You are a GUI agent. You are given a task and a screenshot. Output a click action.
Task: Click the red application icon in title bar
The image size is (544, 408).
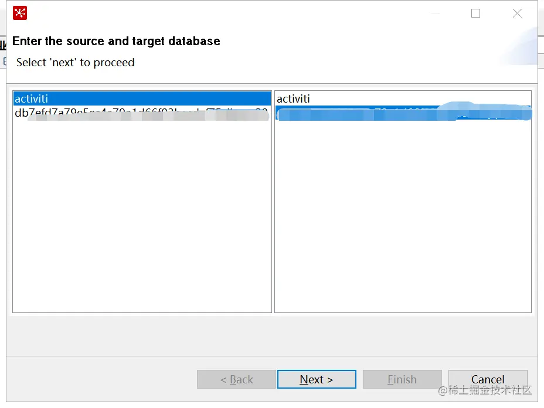[20, 13]
